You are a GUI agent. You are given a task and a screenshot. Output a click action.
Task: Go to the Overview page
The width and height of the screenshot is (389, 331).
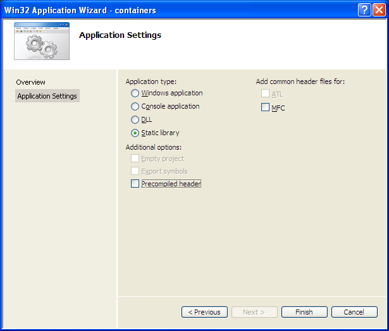coord(30,82)
